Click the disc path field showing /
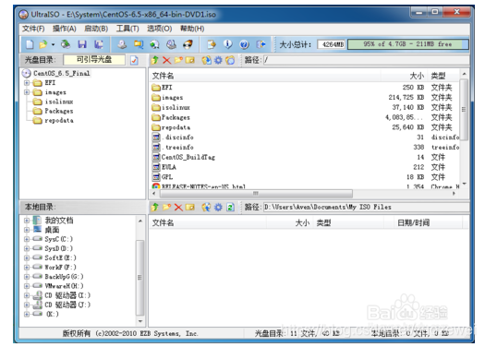The image size is (485, 347). pos(366,60)
